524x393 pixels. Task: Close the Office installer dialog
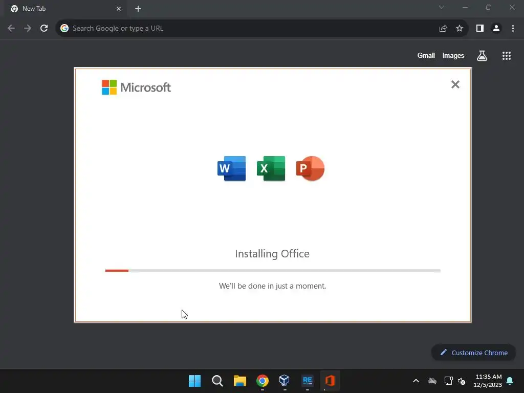point(455,84)
